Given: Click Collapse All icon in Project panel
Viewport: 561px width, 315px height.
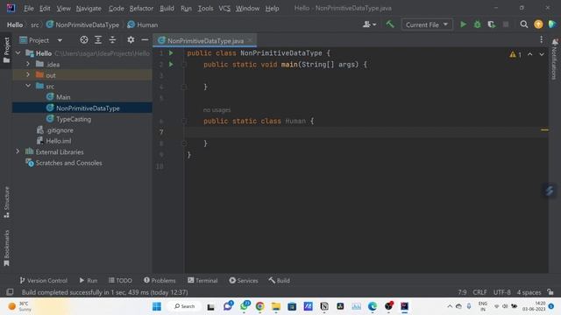Looking at the screenshot, I should click(x=112, y=40).
